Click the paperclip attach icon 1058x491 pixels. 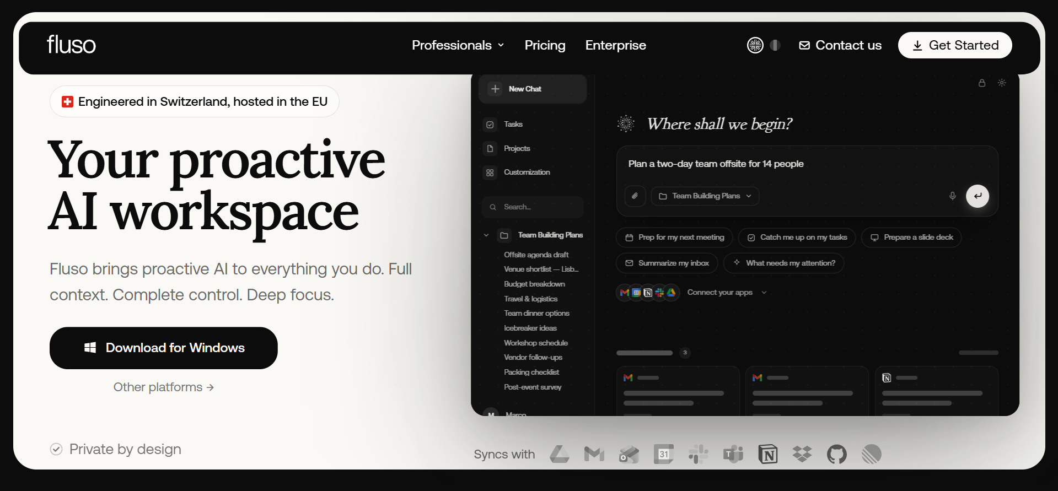pos(635,196)
